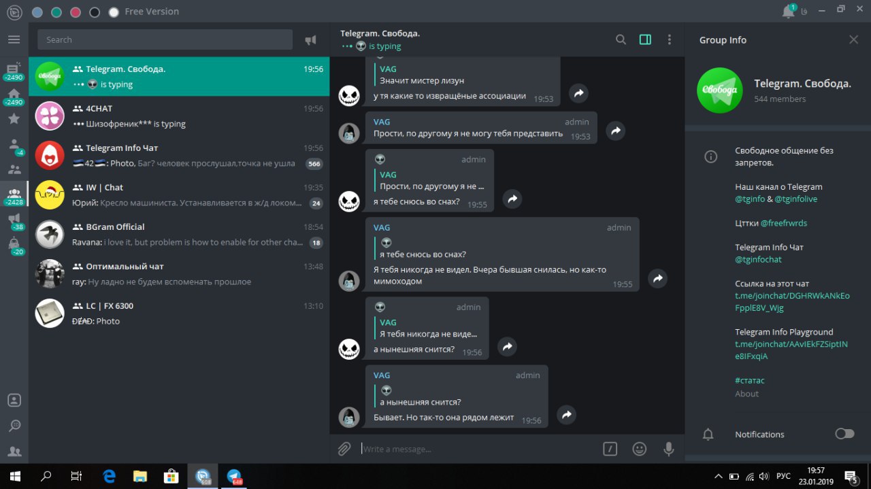Open Windows Task View
This screenshot has width=871, height=489.
(x=77, y=476)
